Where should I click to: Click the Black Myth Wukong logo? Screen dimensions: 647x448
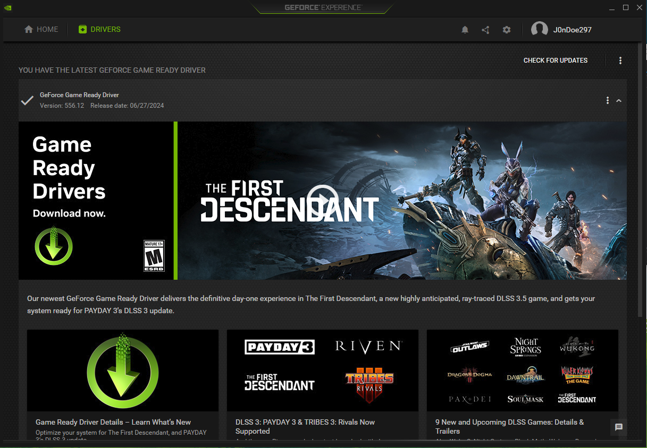[577, 348]
